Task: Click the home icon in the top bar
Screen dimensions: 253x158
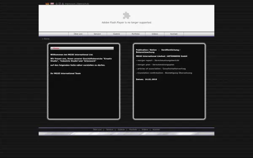Action: tap(57, 3)
